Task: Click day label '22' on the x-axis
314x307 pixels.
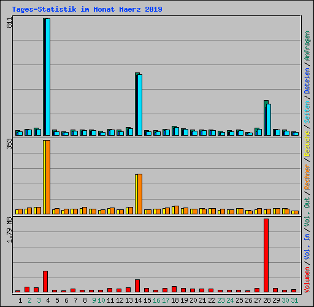Action: click(212, 300)
